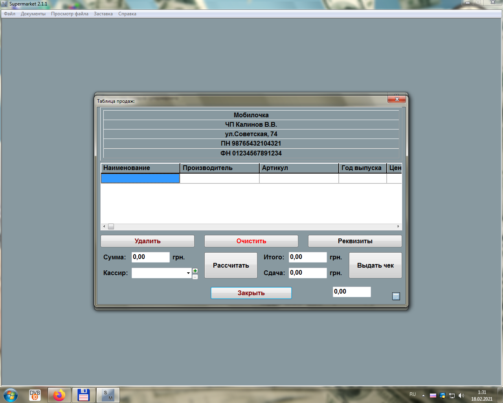Click the network tray icon

[452, 396]
